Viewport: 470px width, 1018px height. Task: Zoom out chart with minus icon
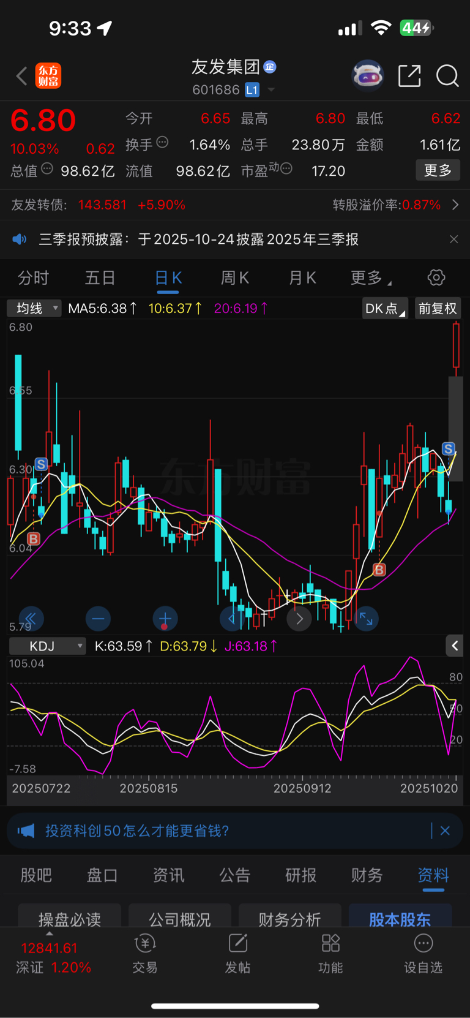pos(98,619)
